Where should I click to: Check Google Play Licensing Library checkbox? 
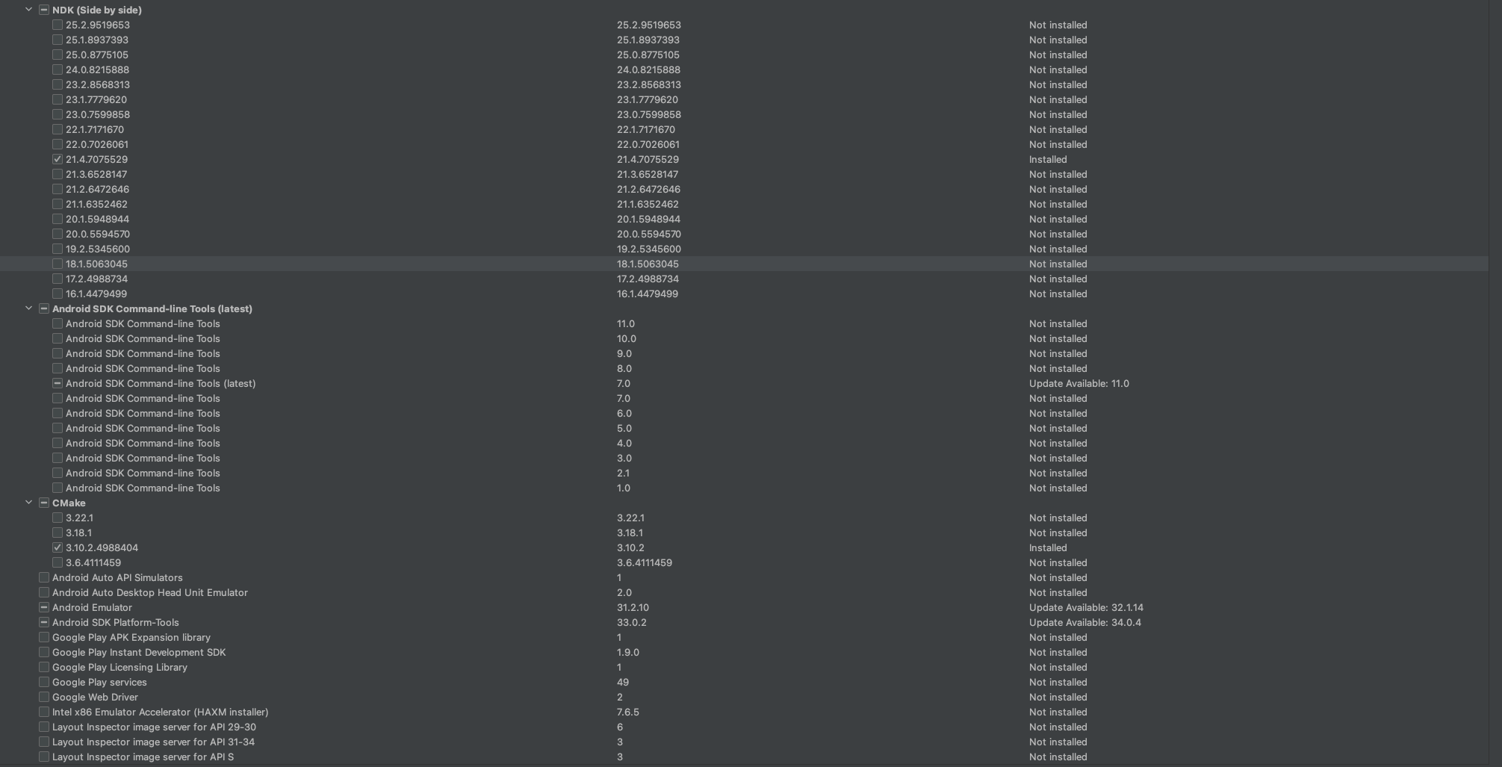pyautogui.click(x=44, y=667)
